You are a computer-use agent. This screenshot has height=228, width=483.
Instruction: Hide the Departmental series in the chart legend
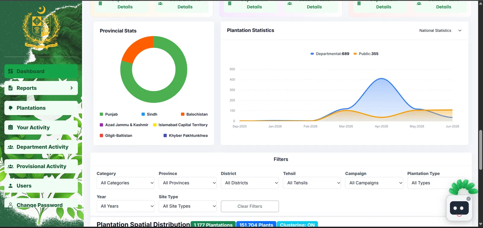pos(330,54)
